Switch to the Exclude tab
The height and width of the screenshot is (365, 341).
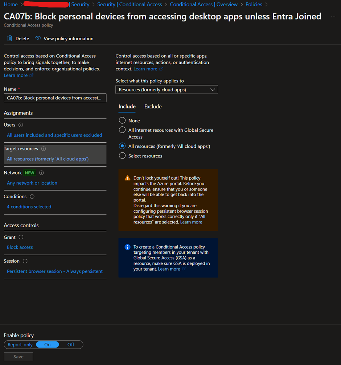153,106
